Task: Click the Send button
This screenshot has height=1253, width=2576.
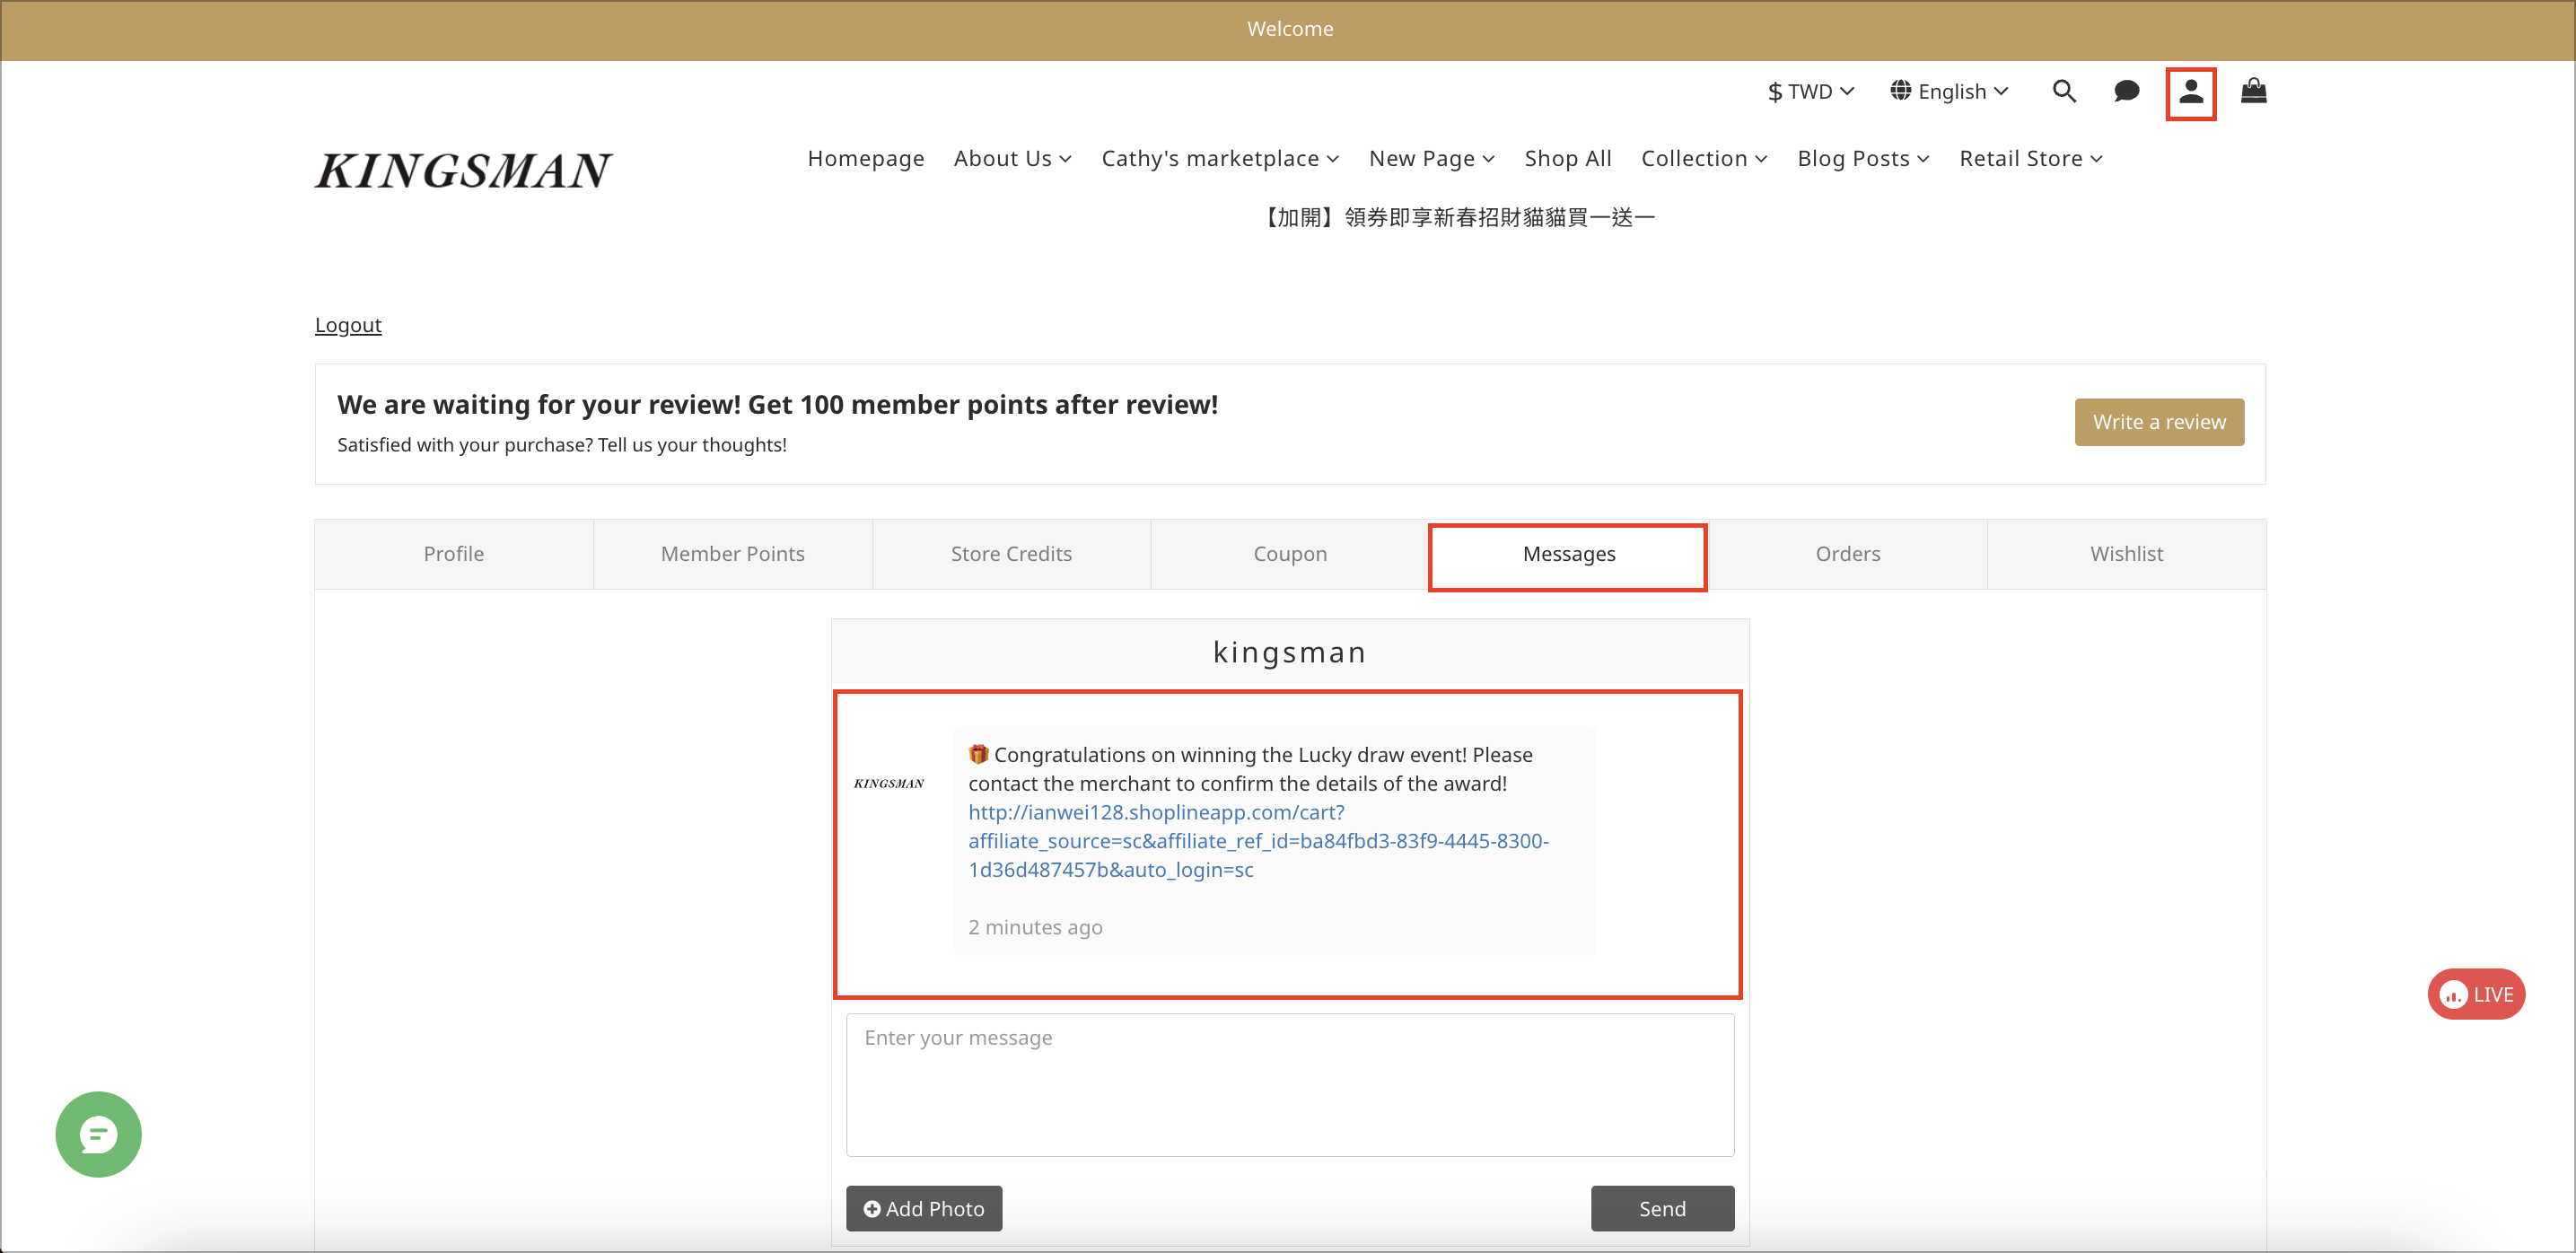Action: tap(1662, 1208)
